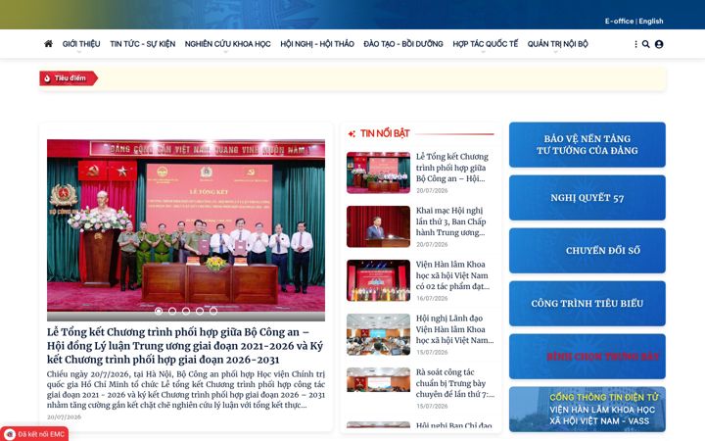Image resolution: width=705 pixels, height=441 pixels.
Task: Click the EMC connection status icon
Action: coord(10,435)
